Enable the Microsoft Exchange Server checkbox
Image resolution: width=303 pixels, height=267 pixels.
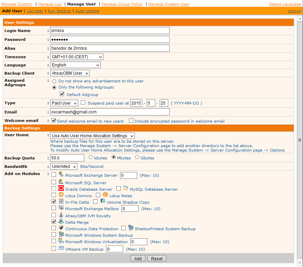tap(54, 175)
